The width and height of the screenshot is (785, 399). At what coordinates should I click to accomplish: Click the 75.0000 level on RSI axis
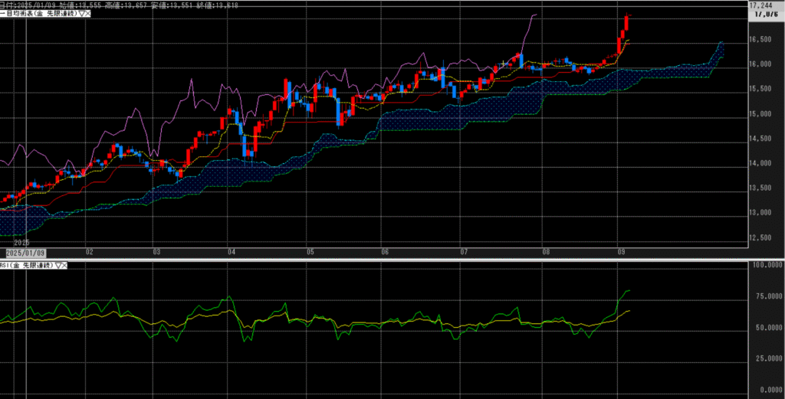click(763, 296)
